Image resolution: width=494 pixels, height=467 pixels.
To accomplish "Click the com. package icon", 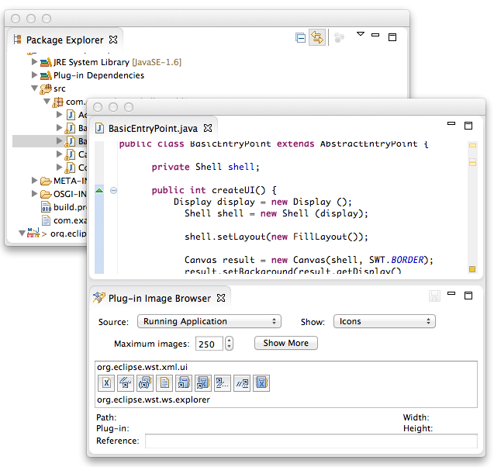I will click(x=58, y=102).
